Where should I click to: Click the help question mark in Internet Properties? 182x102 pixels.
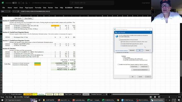146,29
